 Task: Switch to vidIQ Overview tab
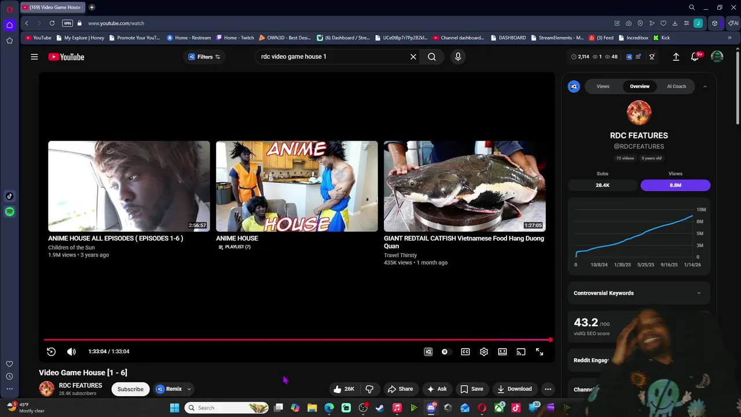coord(640,86)
